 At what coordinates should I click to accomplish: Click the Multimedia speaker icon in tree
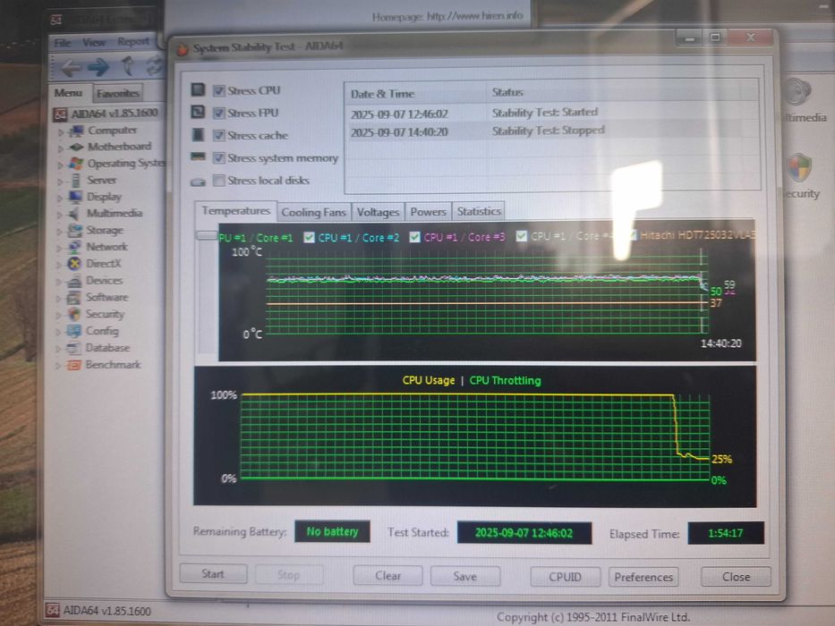tap(75, 214)
